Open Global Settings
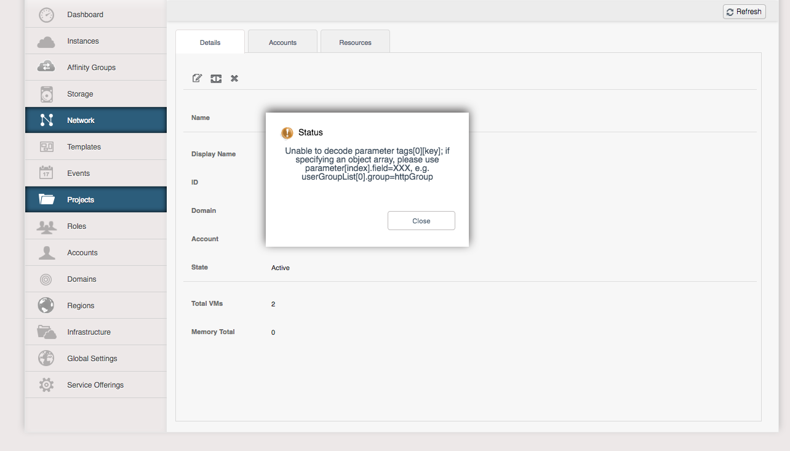This screenshot has height=451, width=790. pos(96,358)
